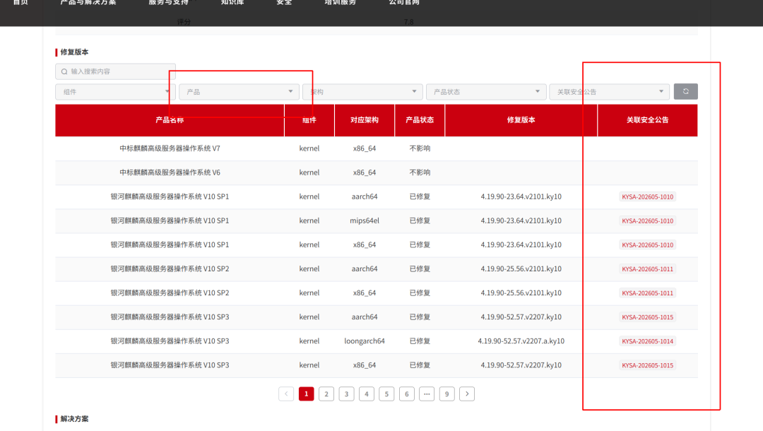The width and height of the screenshot is (763, 431).
Task: Open the 产品状态 filter dropdown
Action: [485, 91]
